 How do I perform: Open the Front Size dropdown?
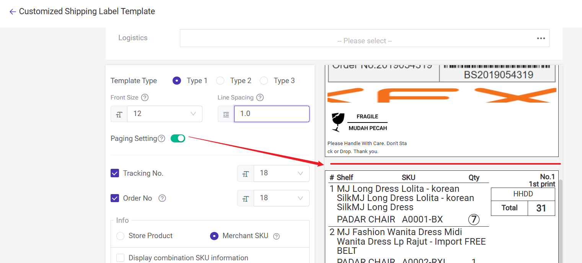tap(165, 114)
